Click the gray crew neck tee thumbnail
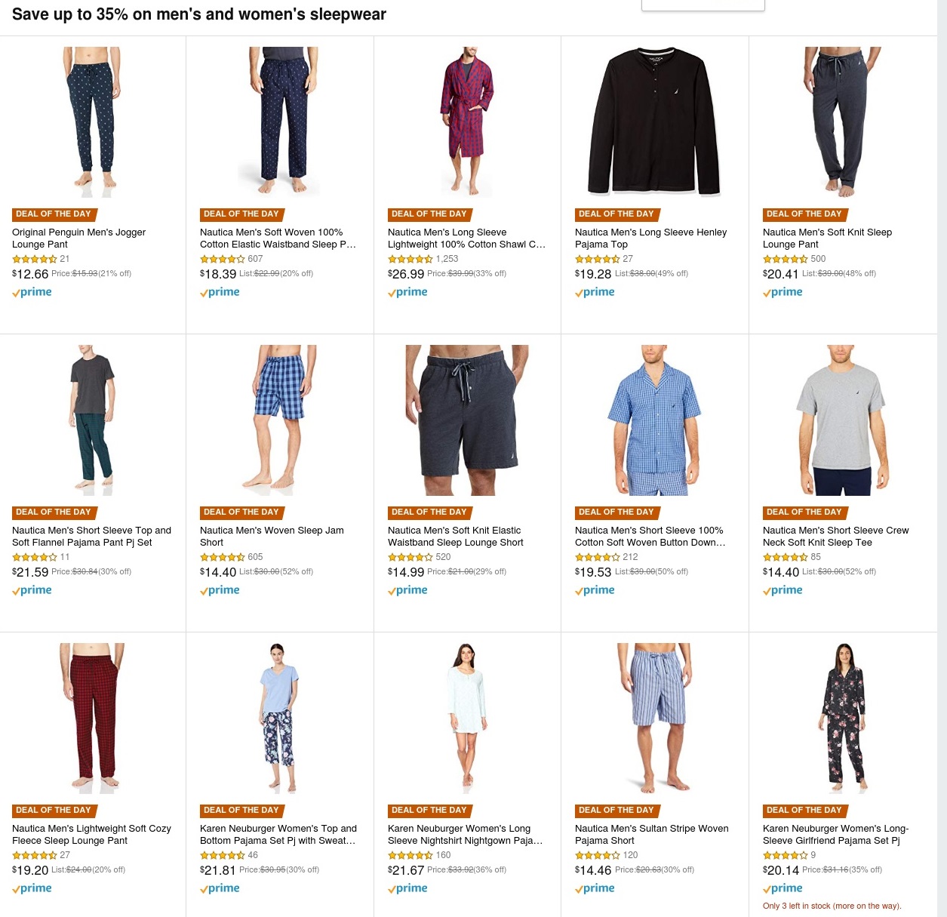The width and height of the screenshot is (947, 917). [x=842, y=420]
